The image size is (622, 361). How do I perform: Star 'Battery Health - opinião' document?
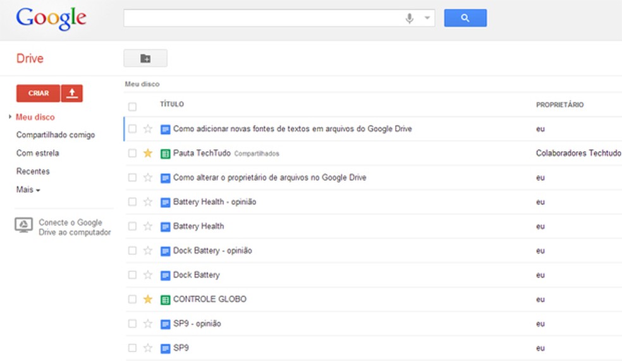[147, 202]
